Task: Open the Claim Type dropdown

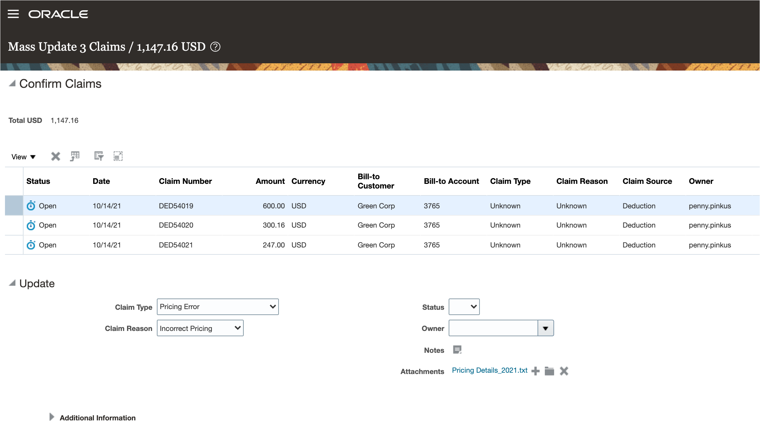Action: click(218, 307)
